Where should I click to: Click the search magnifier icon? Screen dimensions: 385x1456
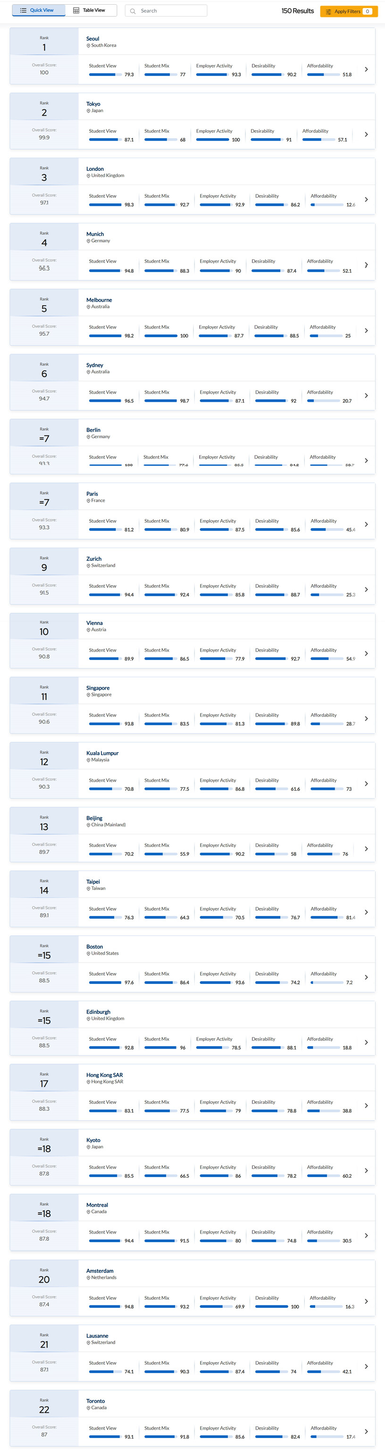[133, 11]
